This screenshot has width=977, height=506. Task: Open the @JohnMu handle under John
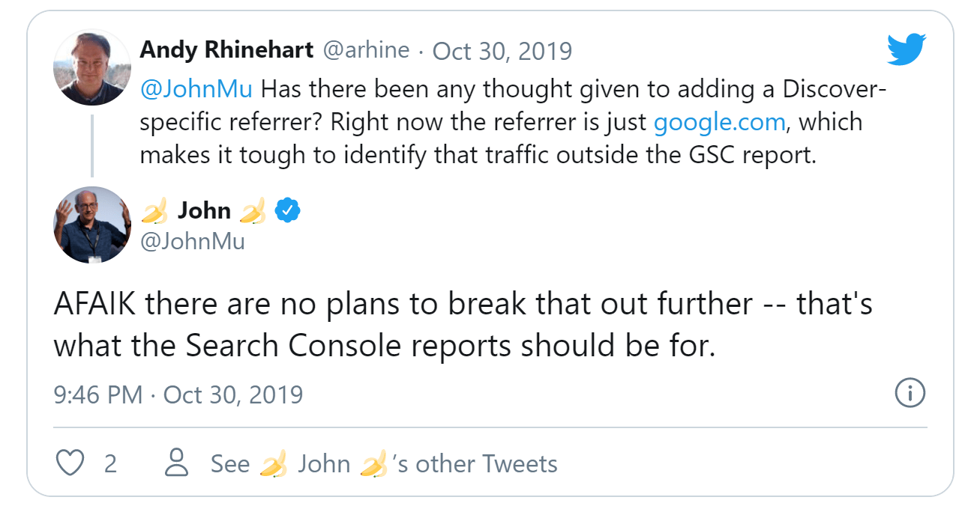pos(193,242)
